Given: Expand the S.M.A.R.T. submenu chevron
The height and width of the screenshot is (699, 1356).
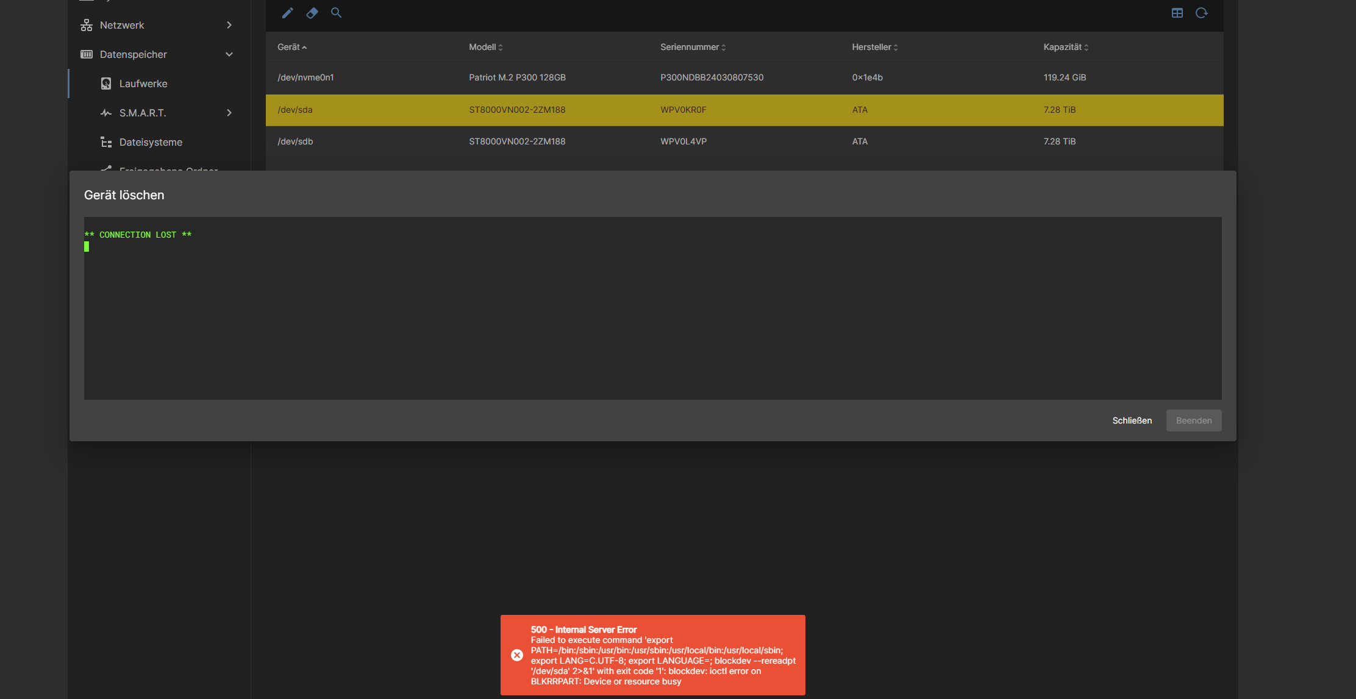Looking at the screenshot, I should coord(229,113).
